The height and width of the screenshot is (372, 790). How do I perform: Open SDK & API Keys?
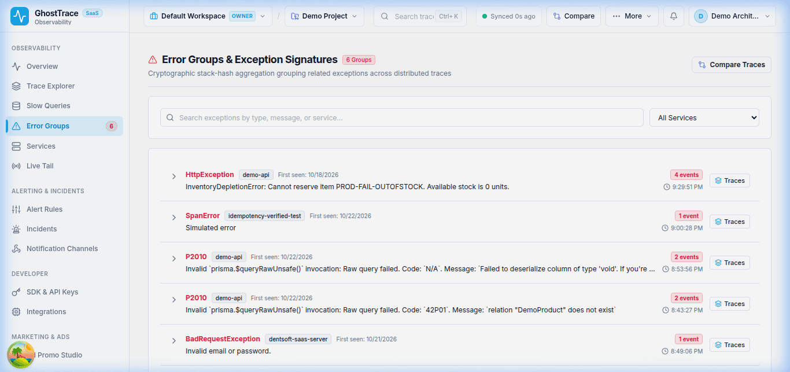tap(64, 292)
